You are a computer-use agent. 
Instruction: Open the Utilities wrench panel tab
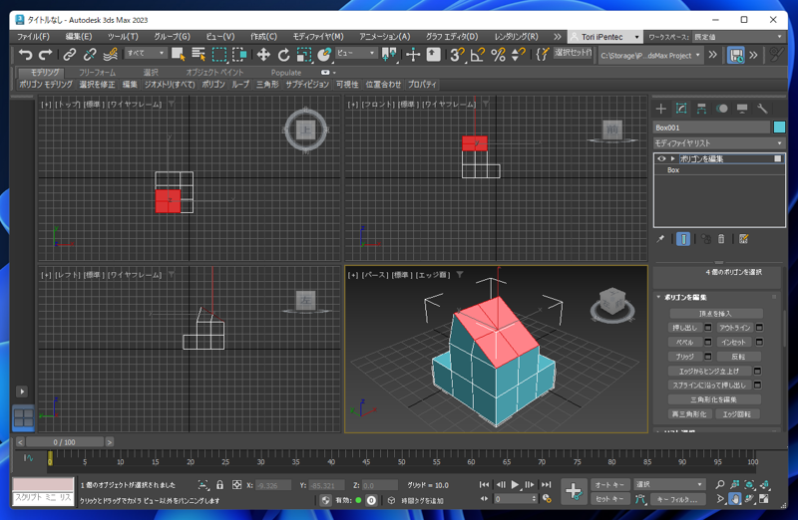(x=762, y=109)
